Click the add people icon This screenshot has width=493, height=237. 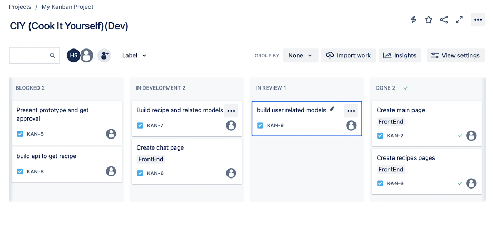coord(104,55)
